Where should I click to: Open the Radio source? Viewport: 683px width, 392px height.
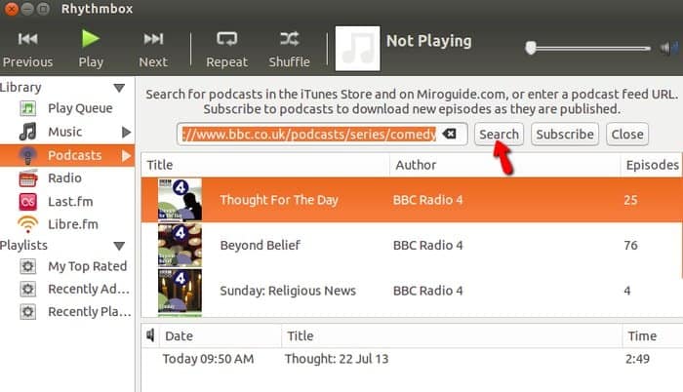coord(65,177)
